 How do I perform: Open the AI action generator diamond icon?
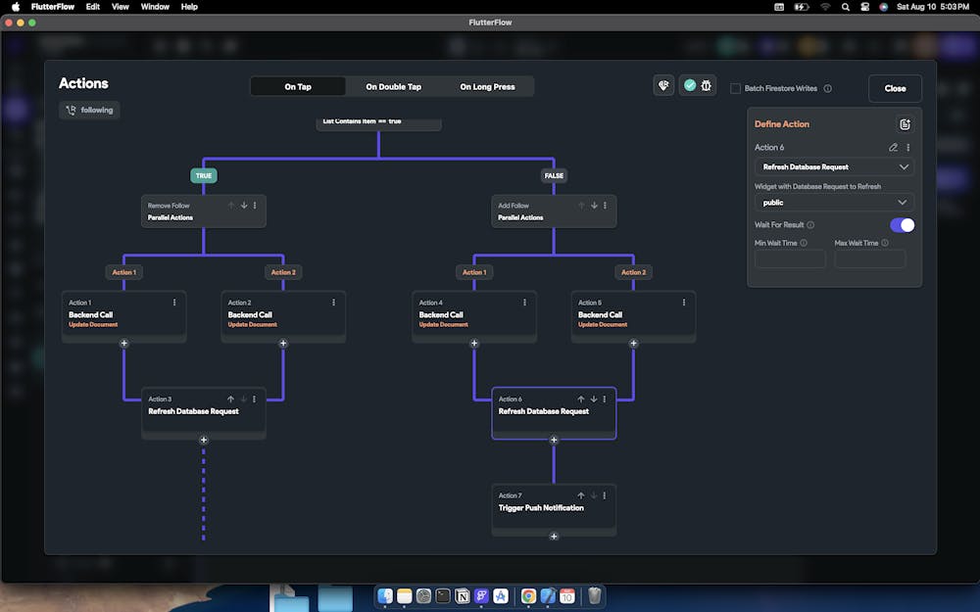[663, 85]
